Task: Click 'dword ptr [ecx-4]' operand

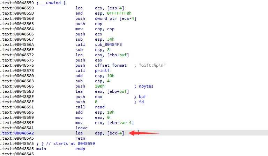Action: point(116,18)
